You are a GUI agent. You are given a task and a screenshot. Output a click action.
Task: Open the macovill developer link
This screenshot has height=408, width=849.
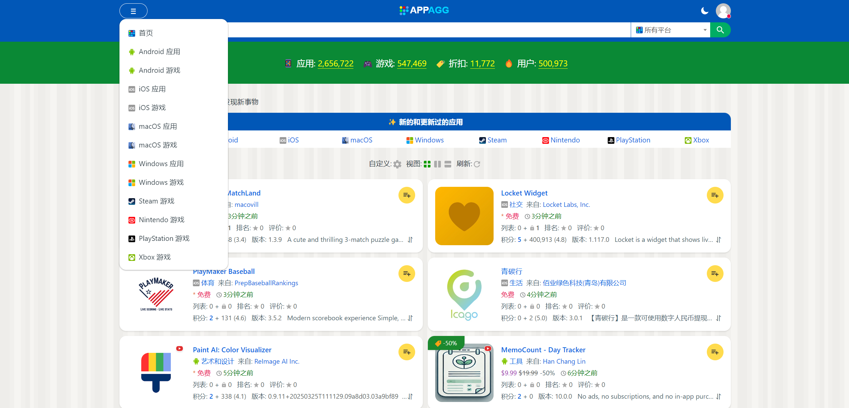[x=246, y=205]
